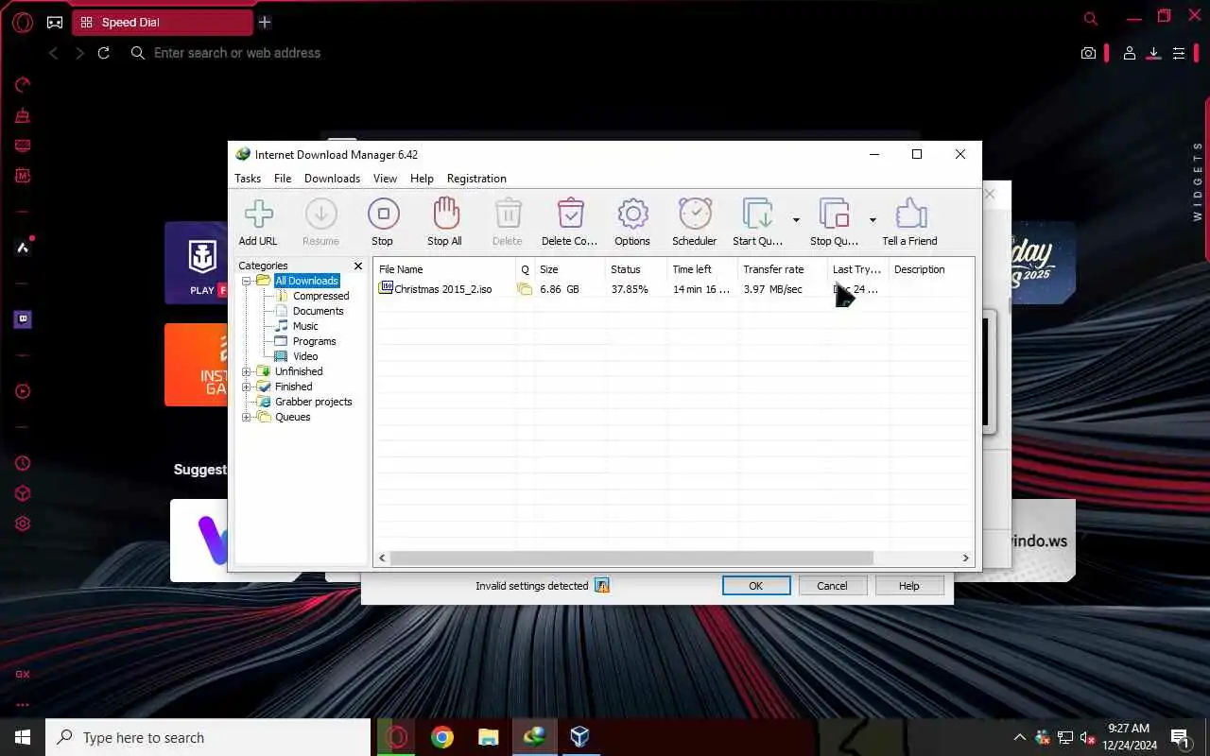Image resolution: width=1210 pixels, height=756 pixels.
Task: Select the Compressed category
Action: coord(320,296)
